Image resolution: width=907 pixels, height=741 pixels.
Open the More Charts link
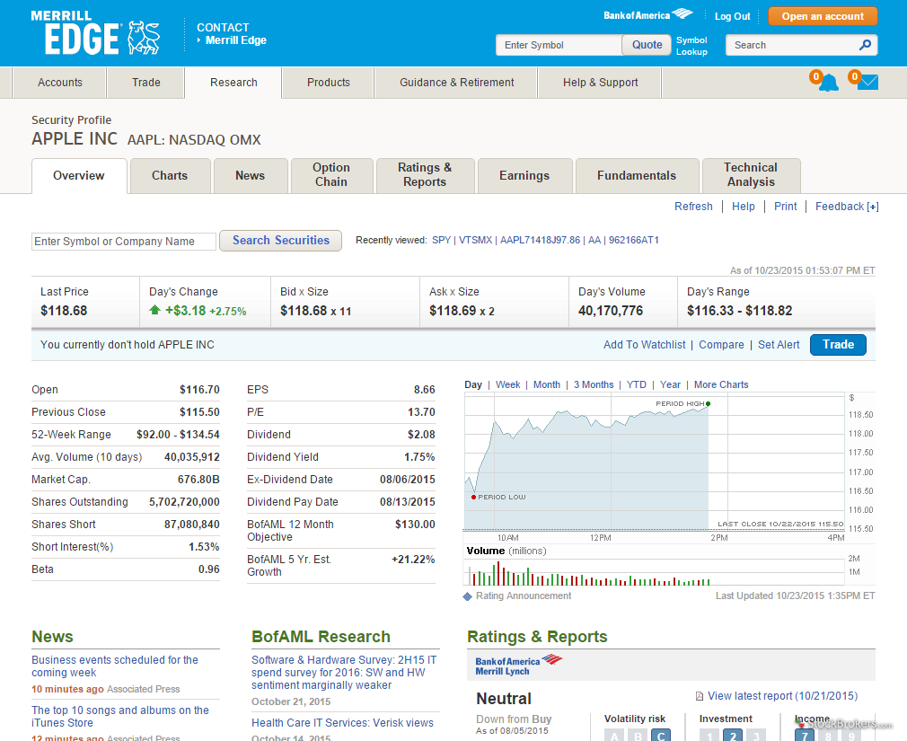721,384
